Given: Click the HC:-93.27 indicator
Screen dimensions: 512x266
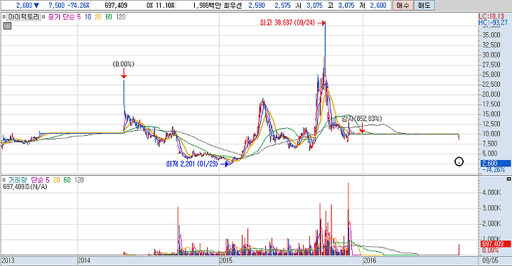Looking at the screenshot, I should tap(493, 22).
